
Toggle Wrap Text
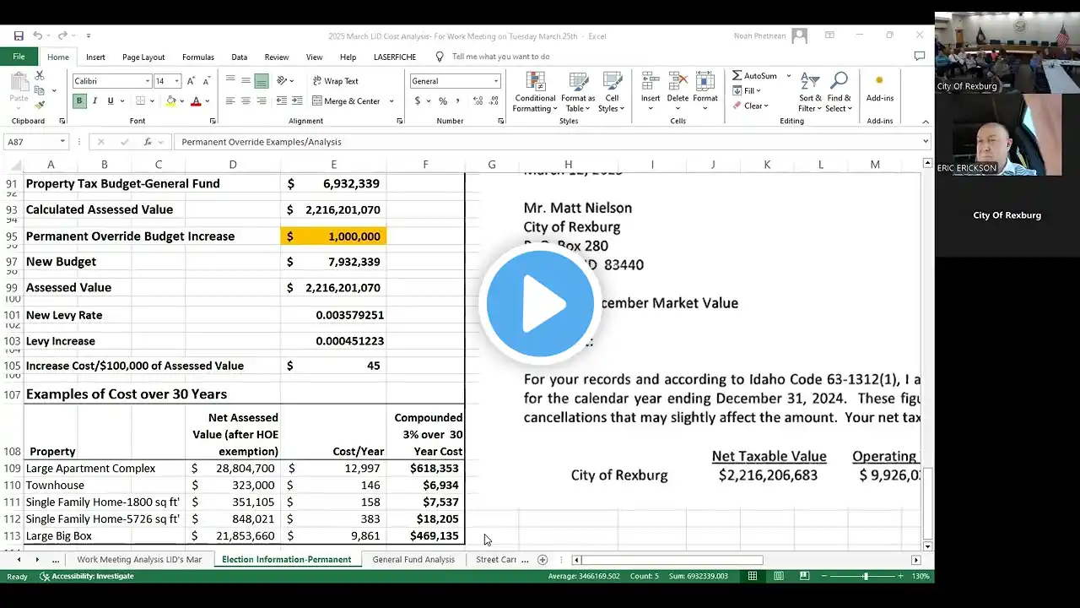[x=335, y=81]
